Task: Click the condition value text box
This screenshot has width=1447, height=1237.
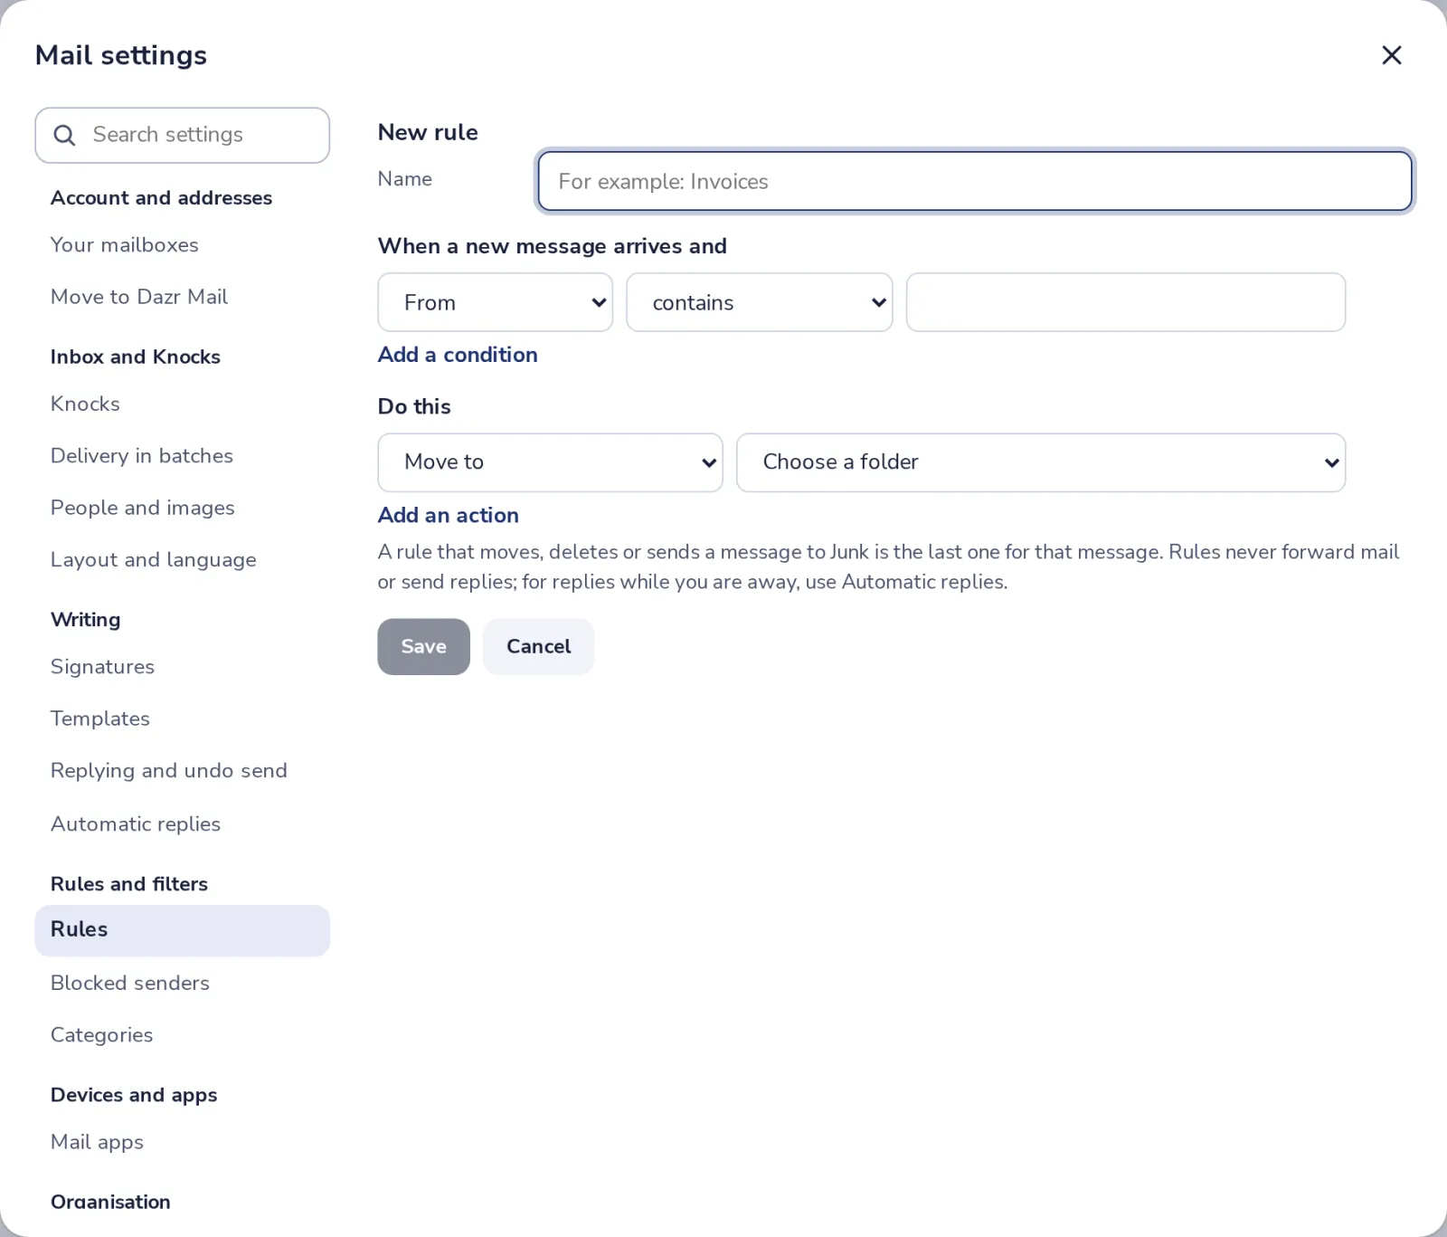Action: pos(1126,302)
